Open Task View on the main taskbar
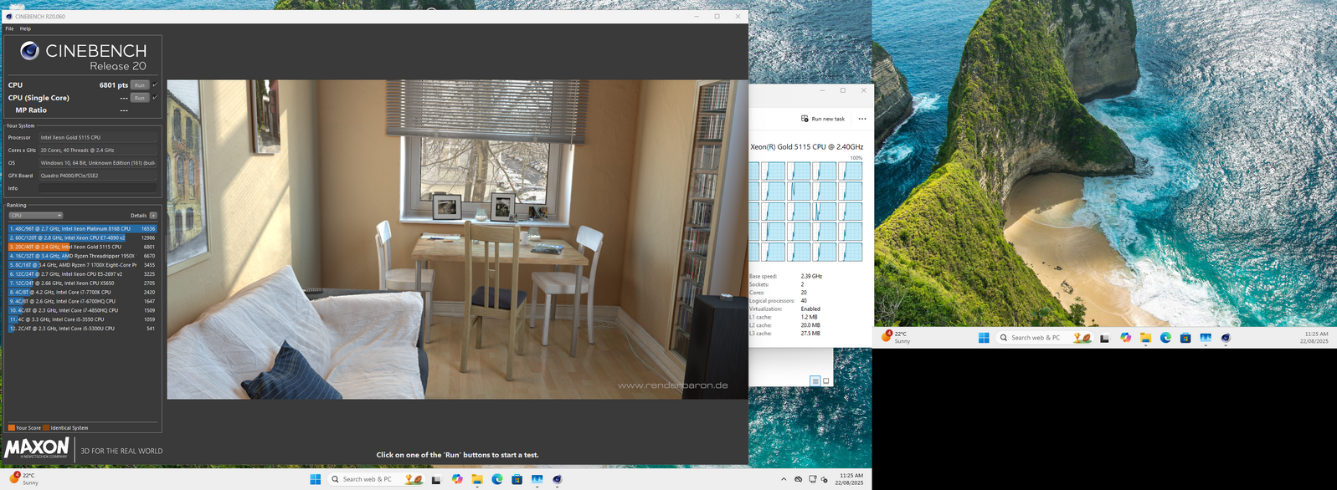 (436, 479)
